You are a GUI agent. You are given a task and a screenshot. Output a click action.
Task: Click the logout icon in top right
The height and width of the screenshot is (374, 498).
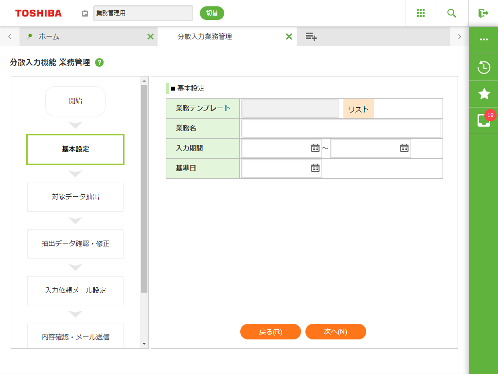[x=483, y=13]
